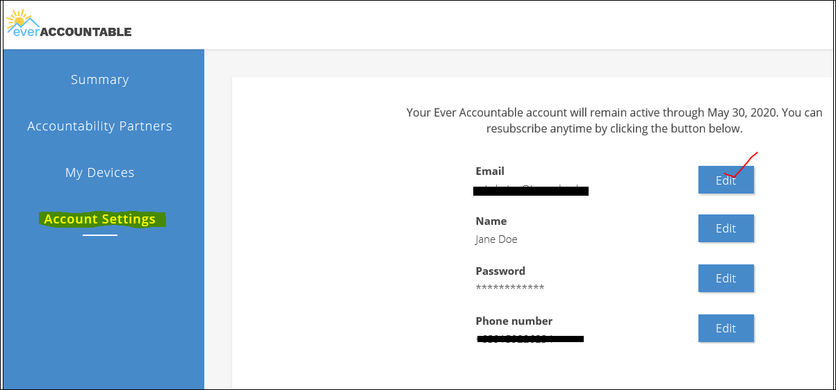Edit the Email address

(726, 180)
